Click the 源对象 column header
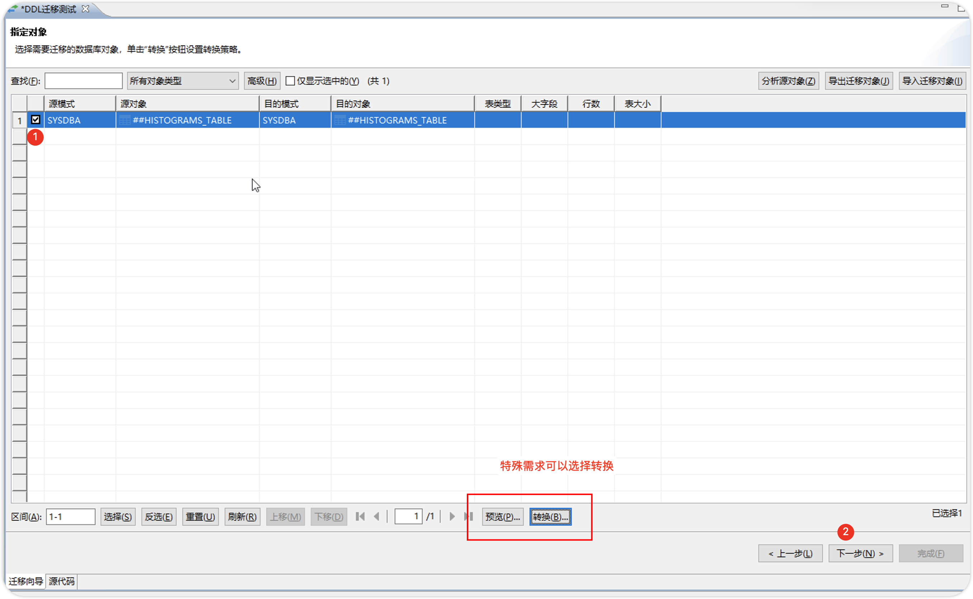Viewport: 973px width, 599px height. pyautogui.click(x=187, y=104)
